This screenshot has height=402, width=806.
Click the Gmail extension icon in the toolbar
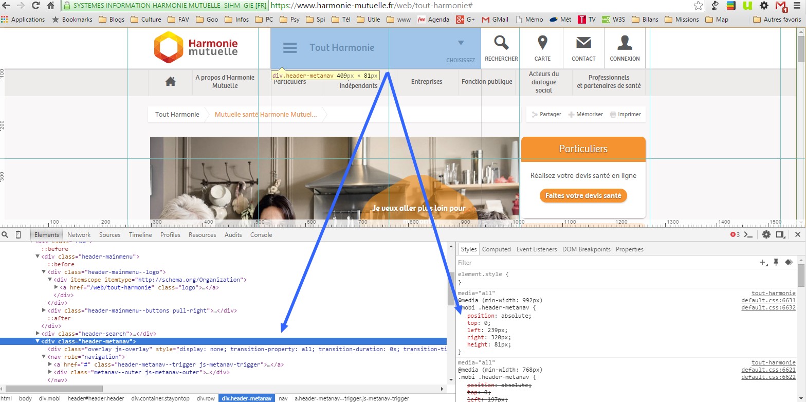[781, 6]
